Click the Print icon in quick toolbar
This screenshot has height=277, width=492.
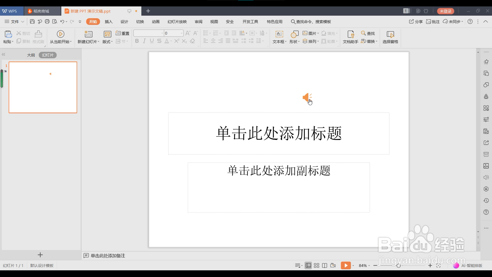click(47, 22)
